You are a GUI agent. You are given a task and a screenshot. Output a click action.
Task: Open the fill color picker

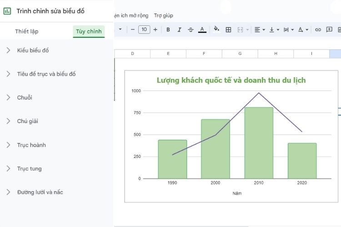click(216, 30)
